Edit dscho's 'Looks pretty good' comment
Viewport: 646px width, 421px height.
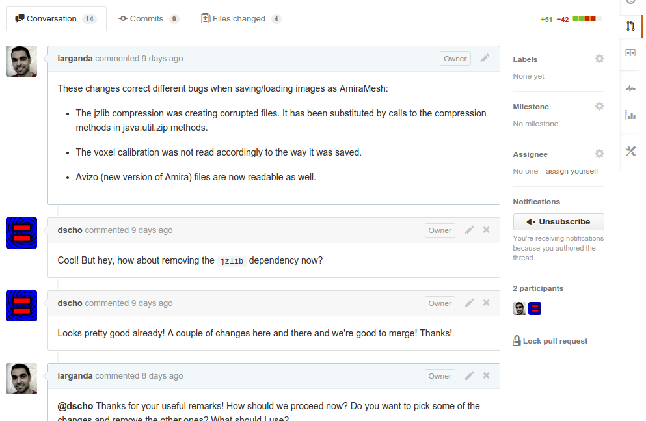tap(469, 303)
